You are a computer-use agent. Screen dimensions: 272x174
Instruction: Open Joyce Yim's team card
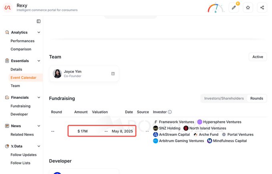point(84,74)
